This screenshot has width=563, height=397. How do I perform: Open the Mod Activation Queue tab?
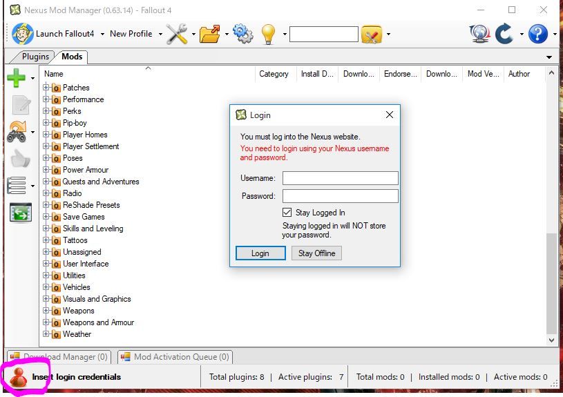(175, 357)
